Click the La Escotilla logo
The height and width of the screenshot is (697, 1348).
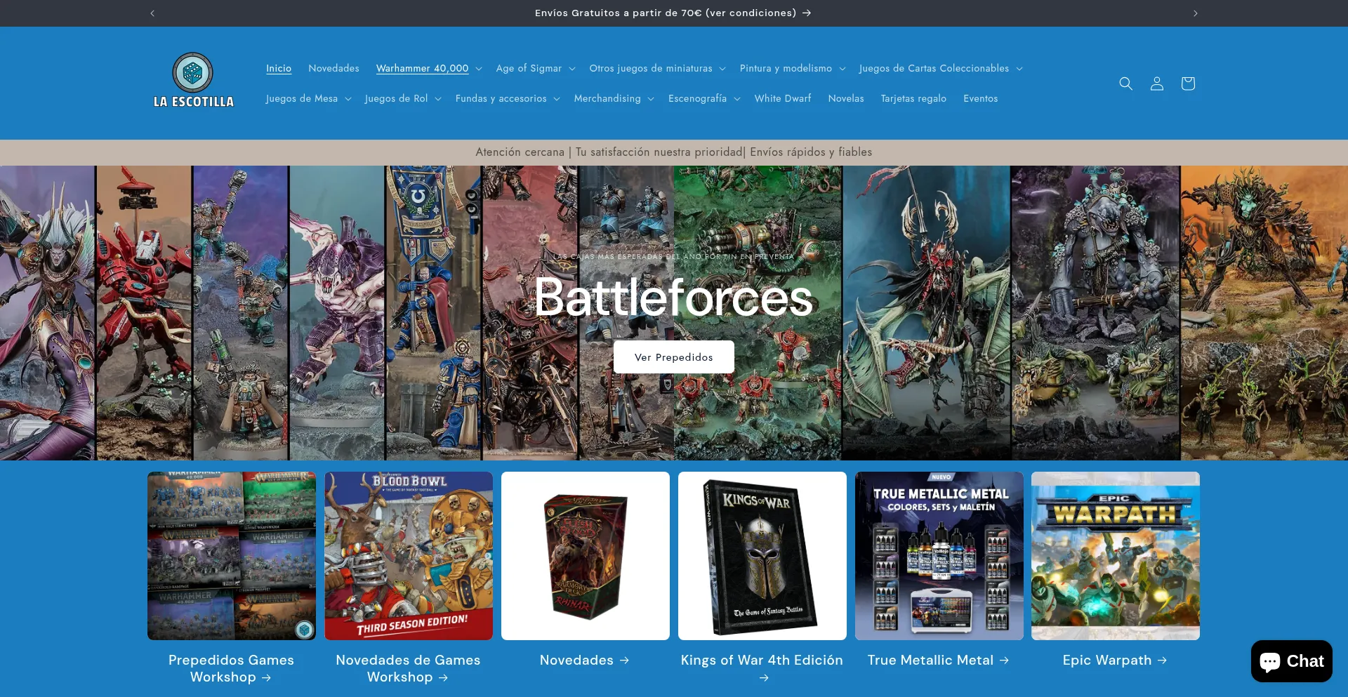[x=193, y=81]
